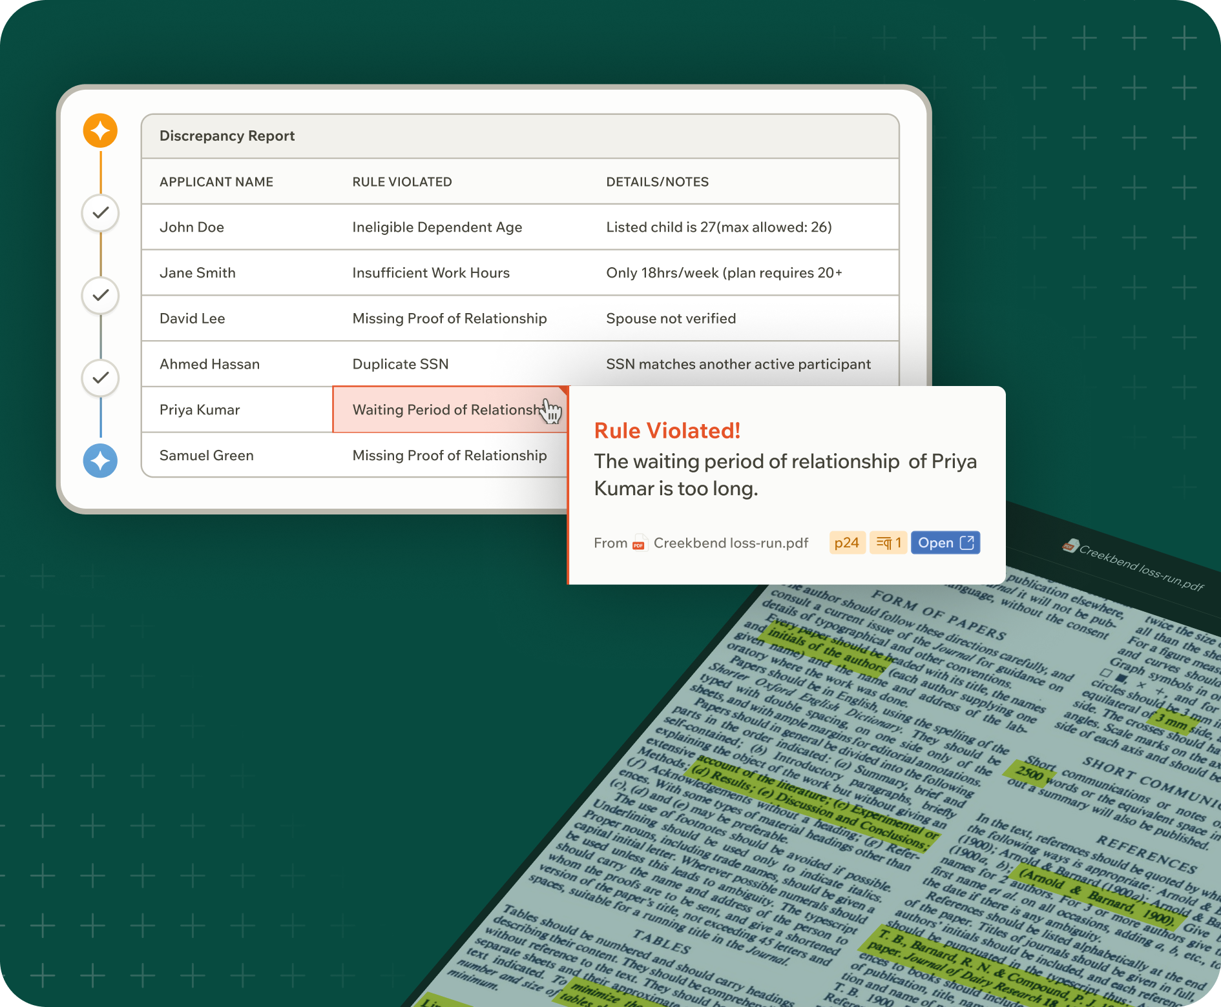
Task: Toggle the third checkmark step circle
Action: 100,378
